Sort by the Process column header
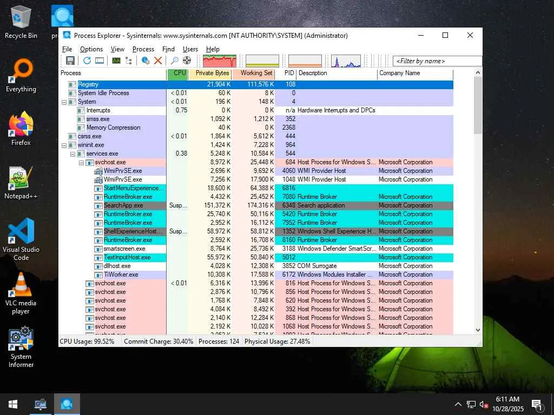 113,73
